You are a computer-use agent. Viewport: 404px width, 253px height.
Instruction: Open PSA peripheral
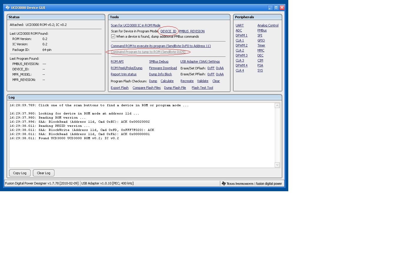tap(260, 65)
